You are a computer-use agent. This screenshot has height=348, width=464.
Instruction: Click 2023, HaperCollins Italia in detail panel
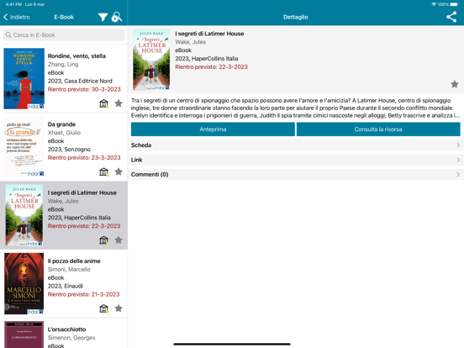(207, 59)
